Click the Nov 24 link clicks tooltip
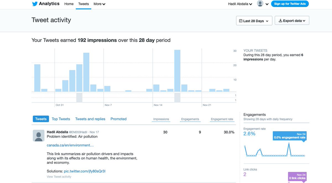The height and width of the screenshot is (183, 332). (297, 176)
